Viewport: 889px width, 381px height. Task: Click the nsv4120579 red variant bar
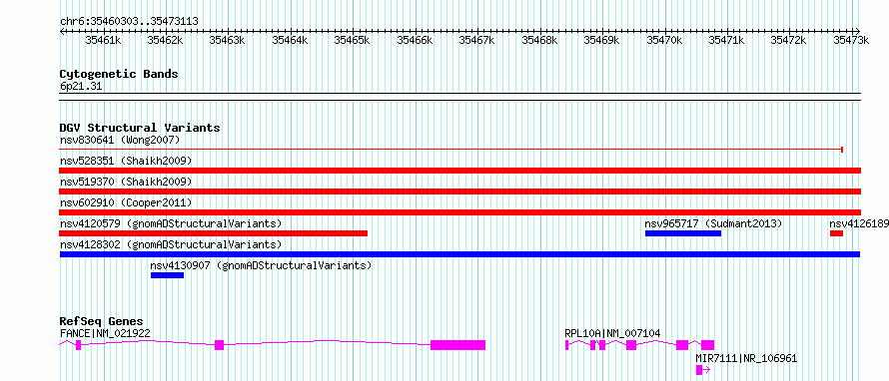[x=214, y=233]
